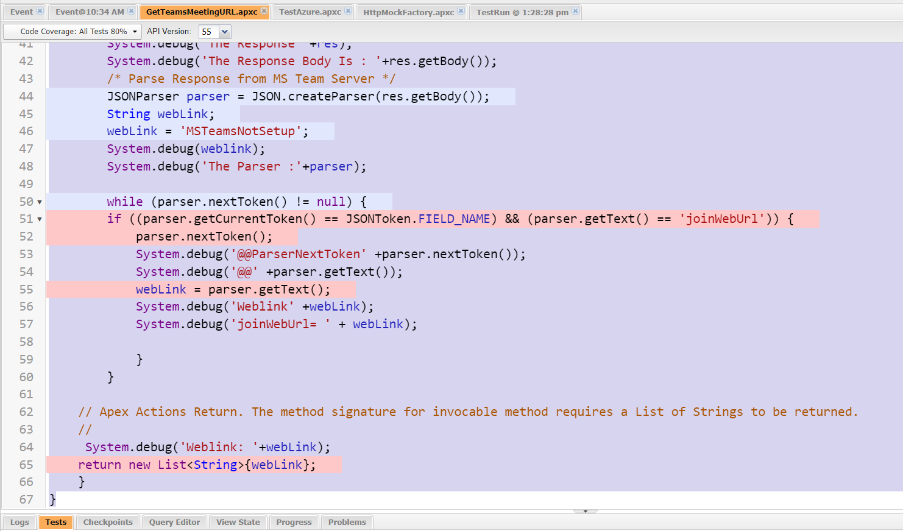Image resolution: width=903 pixels, height=531 pixels.
Task: Close the Event@10:34 AM tab
Action: tap(131, 11)
